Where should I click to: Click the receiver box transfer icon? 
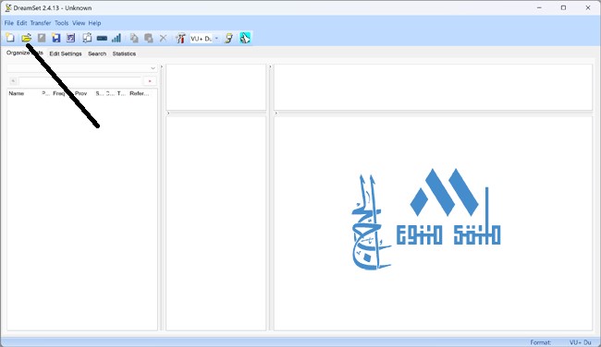pos(102,38)
